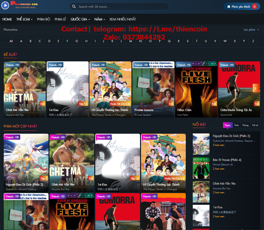Click the search magnifier icon
The height and width of the screenshot is (230, 264).
74,6
